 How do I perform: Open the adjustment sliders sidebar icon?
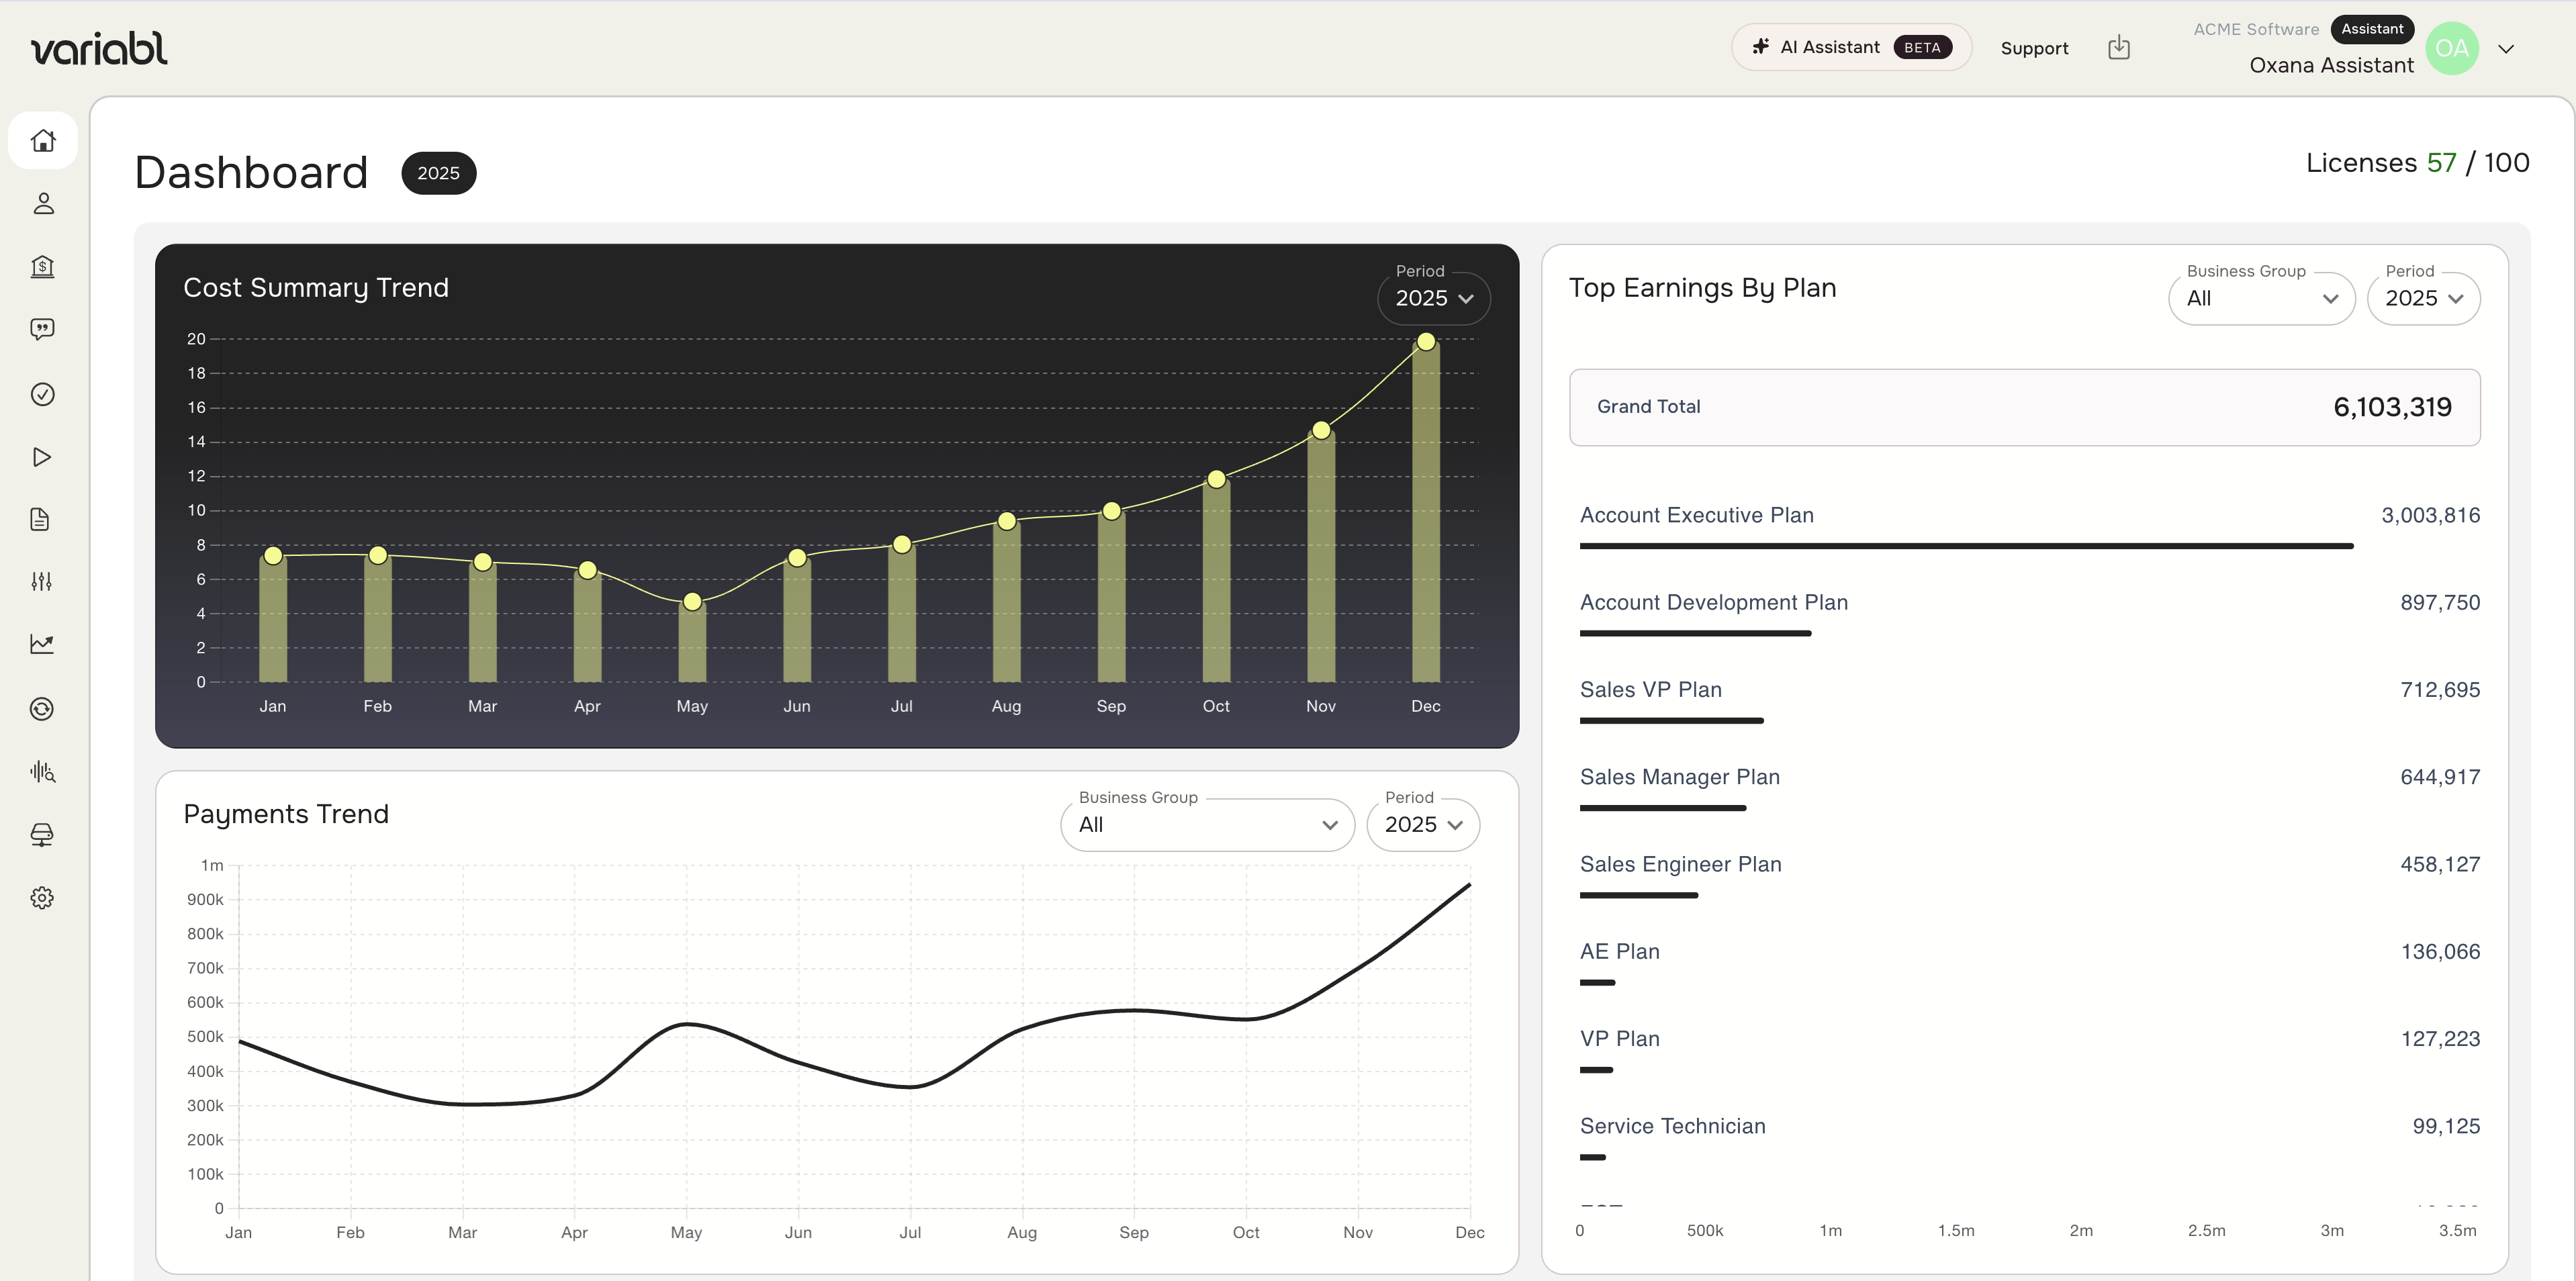(x=41, y=582)
